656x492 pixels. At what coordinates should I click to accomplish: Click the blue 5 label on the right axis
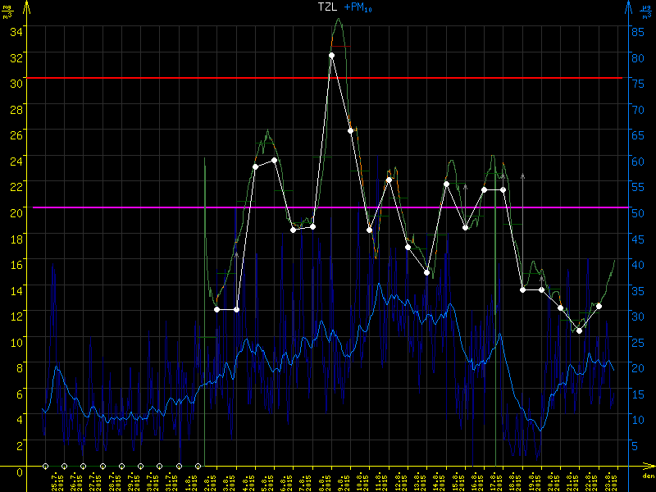[634, 446]
